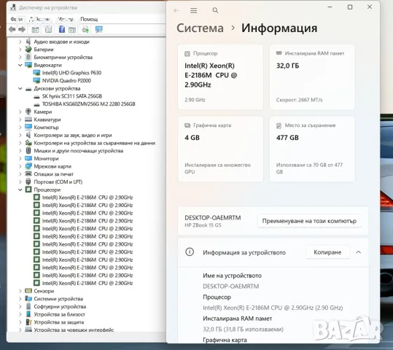Collapse the Дискови устройства category
Viewport: 393px width, 350px height.
click(20, 88)
